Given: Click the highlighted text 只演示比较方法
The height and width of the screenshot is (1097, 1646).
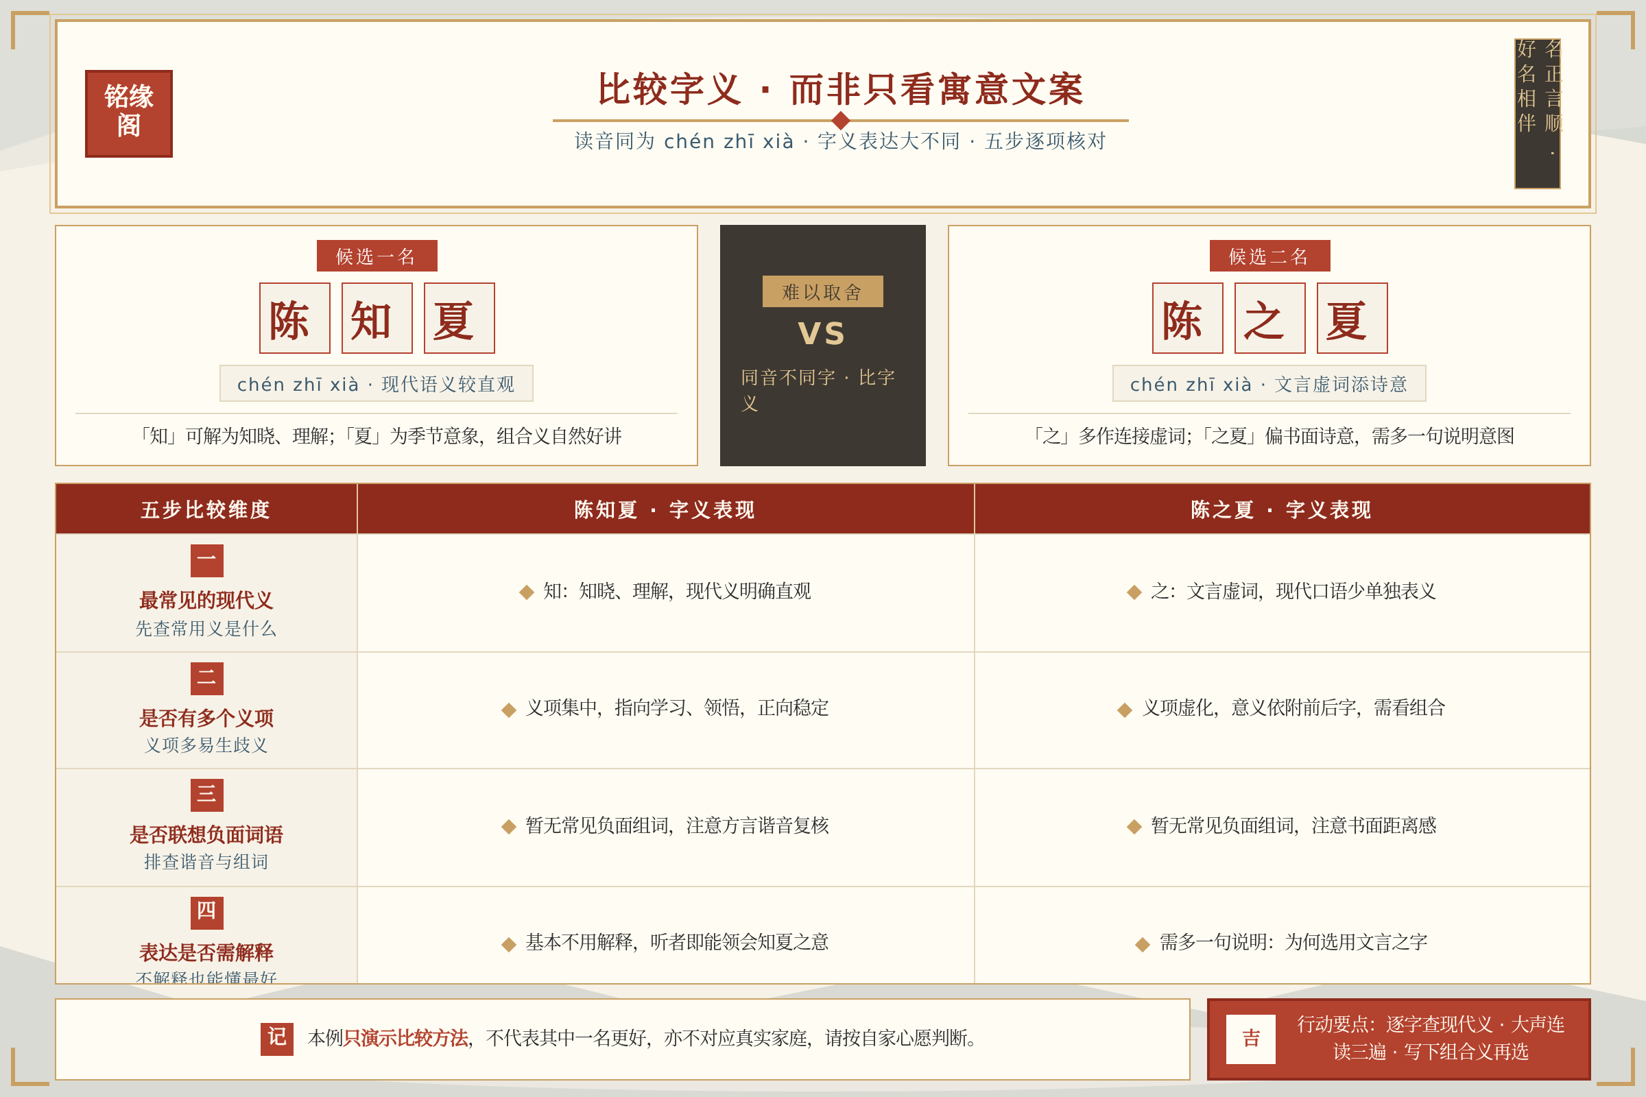Looking at the screenshot, I should coord(406,1038).
